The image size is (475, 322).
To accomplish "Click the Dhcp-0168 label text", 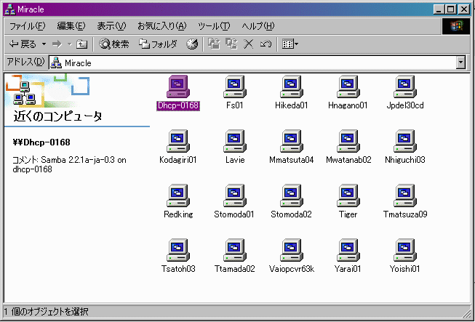I will [178, 105].
